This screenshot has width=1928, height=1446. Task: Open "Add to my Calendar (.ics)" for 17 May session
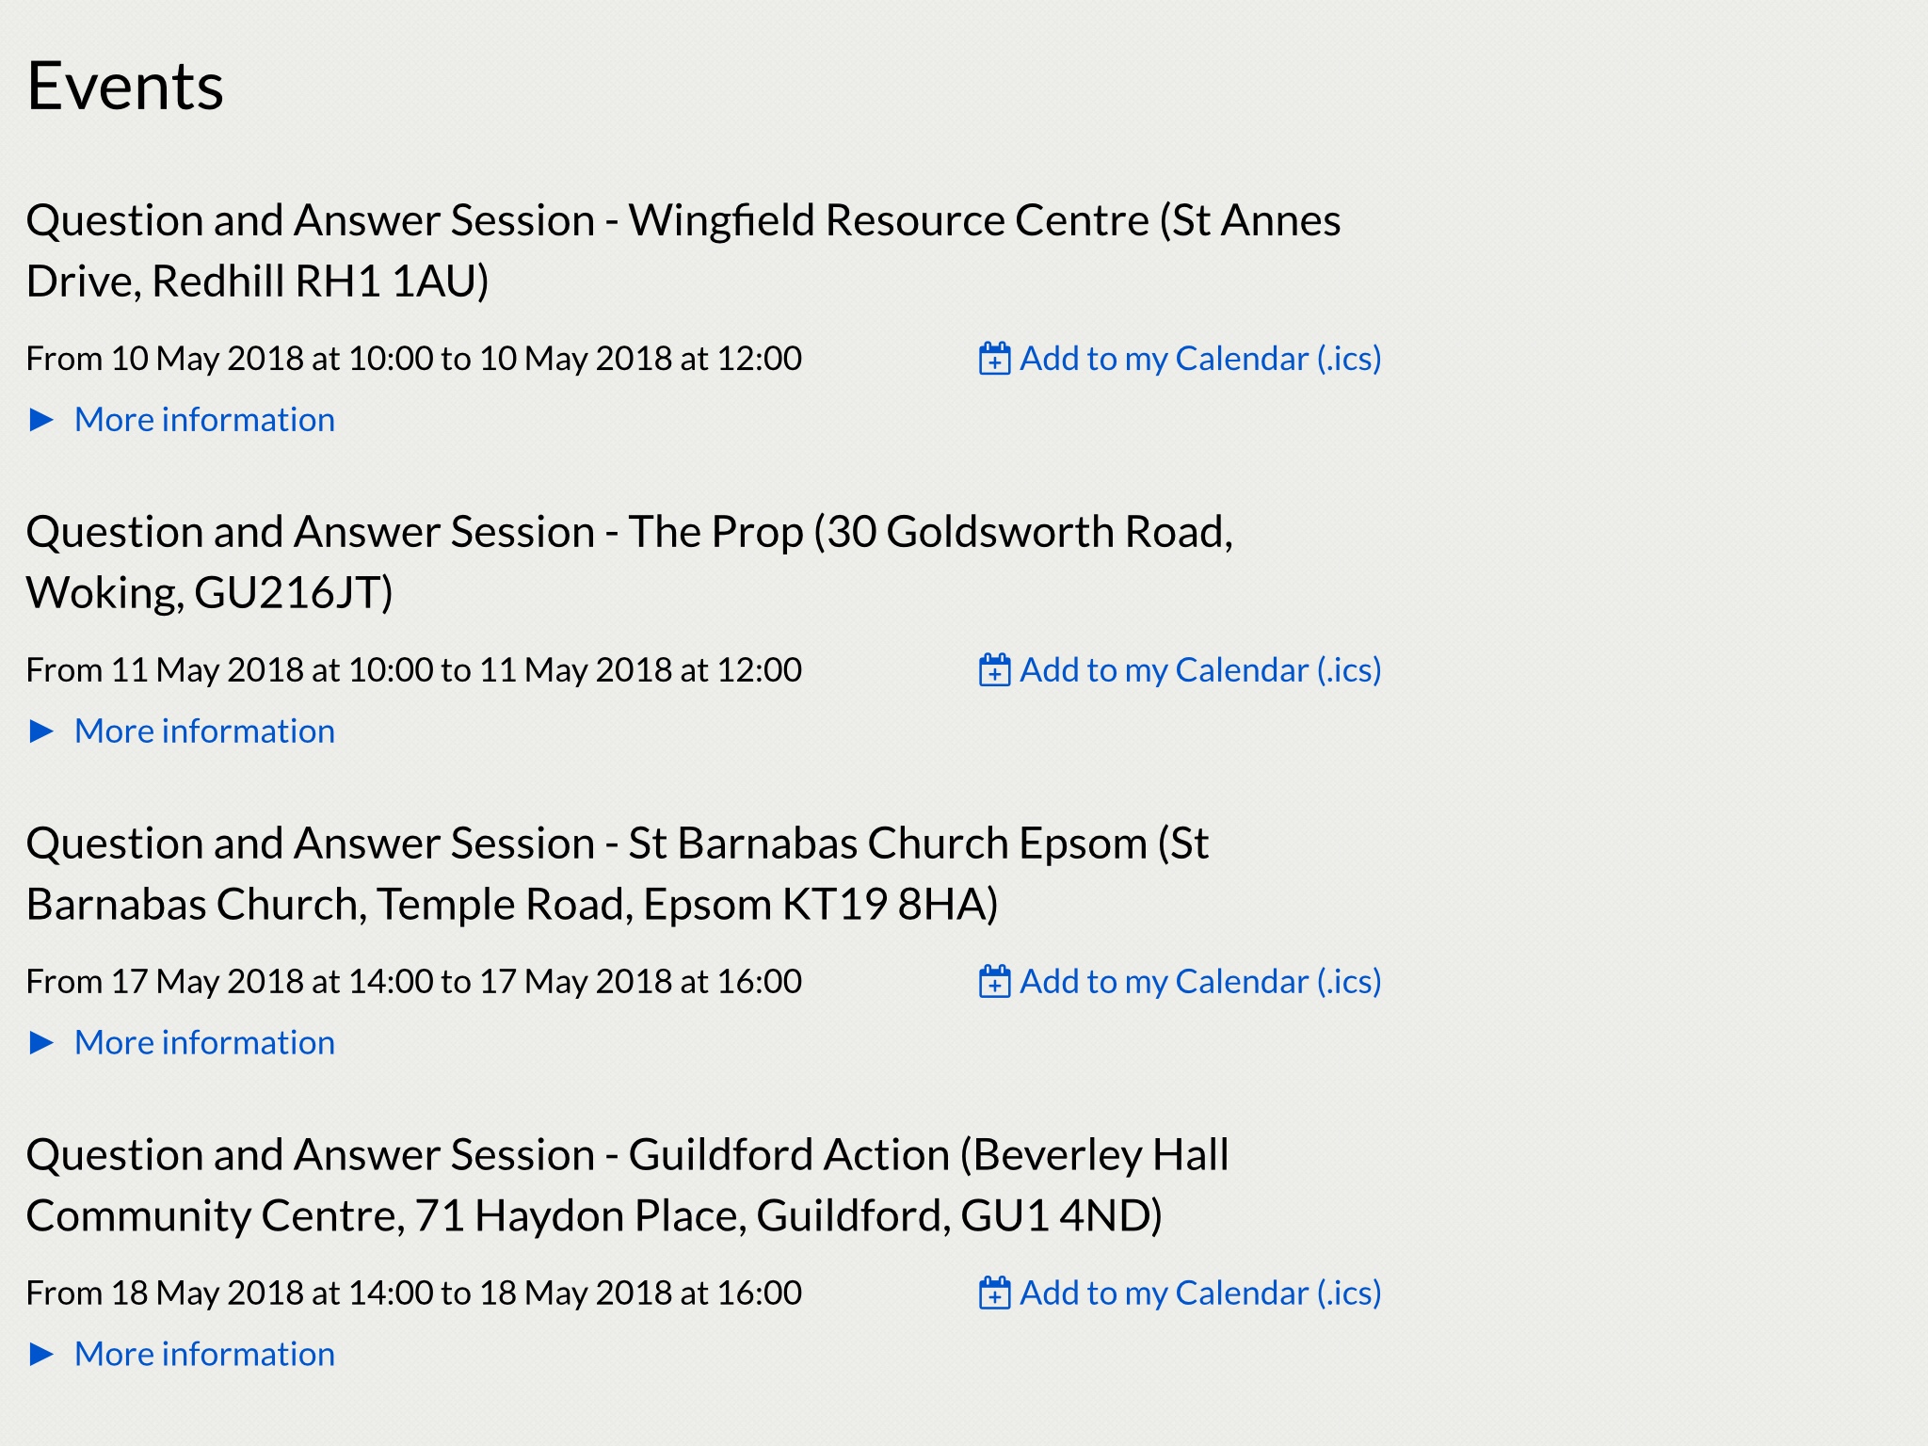1200,982
